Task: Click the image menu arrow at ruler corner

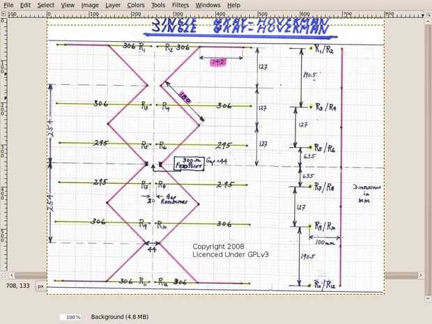Action: [3, 14]
